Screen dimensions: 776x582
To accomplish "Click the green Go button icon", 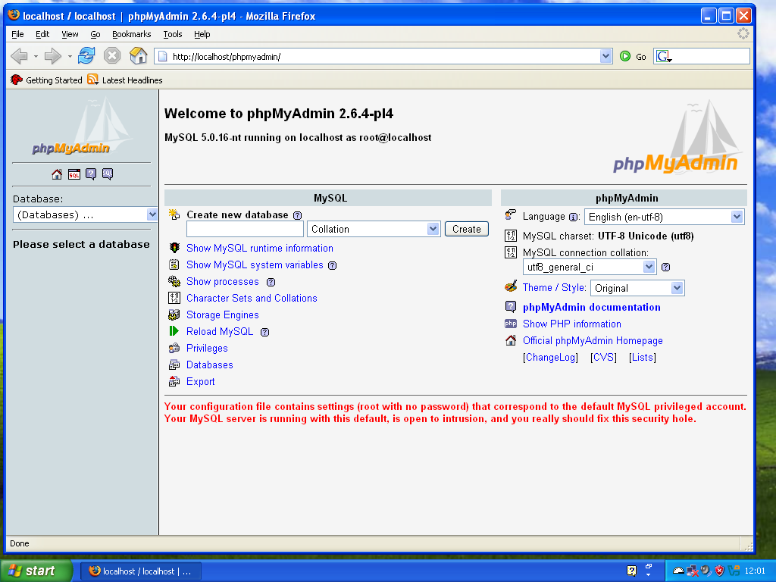I will [625, 56].
